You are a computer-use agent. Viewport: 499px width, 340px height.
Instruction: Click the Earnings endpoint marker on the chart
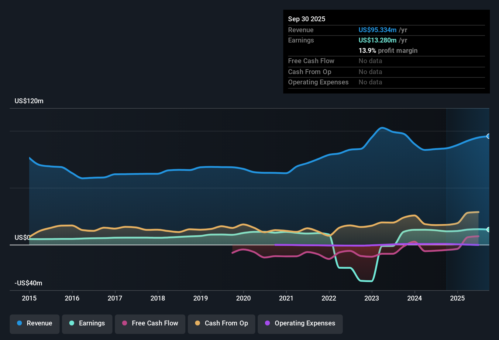point(489,229)
